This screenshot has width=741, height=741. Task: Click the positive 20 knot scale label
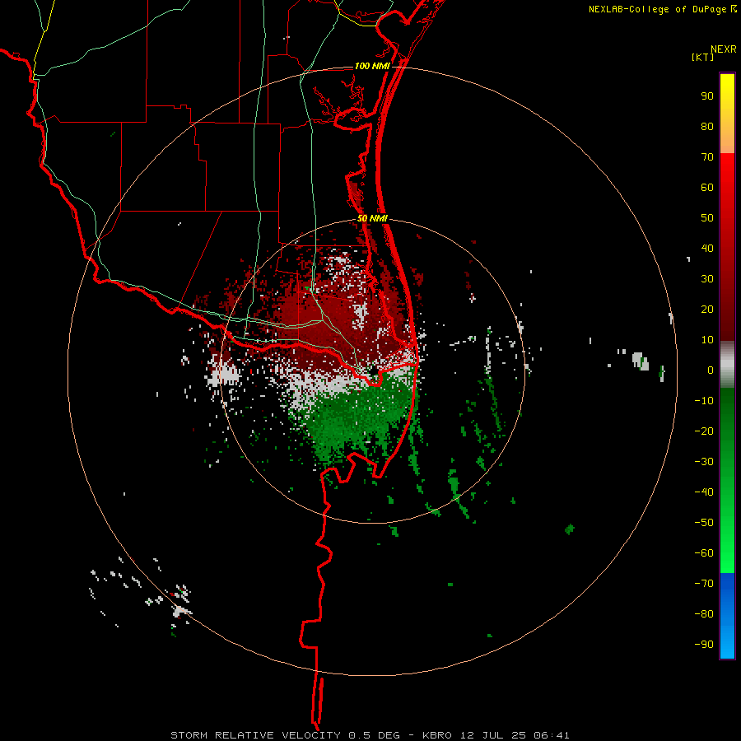pyautogui.click(x=707, y=310)
